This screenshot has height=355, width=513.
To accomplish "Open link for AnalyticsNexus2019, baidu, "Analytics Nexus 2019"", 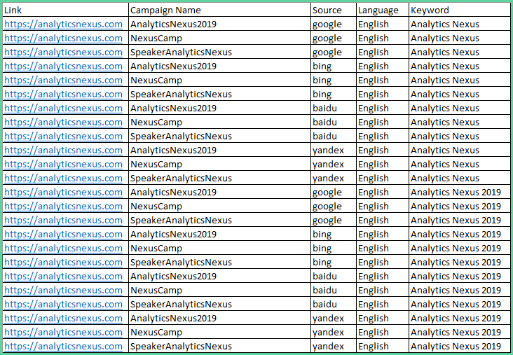I will [x=64, y=276].
